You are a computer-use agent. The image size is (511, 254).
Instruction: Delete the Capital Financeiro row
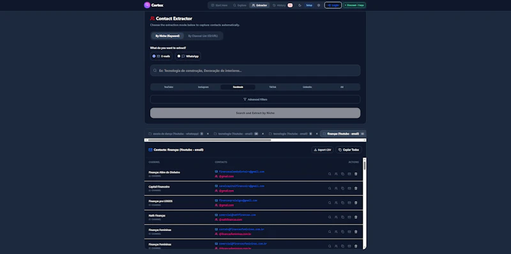point(356,188)
